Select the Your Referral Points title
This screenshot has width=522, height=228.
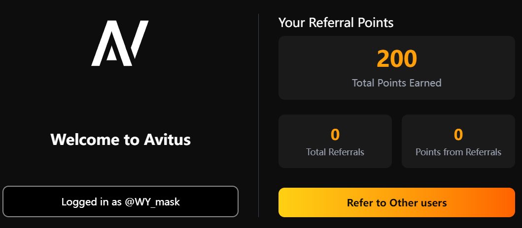click(x=336, y=23)
